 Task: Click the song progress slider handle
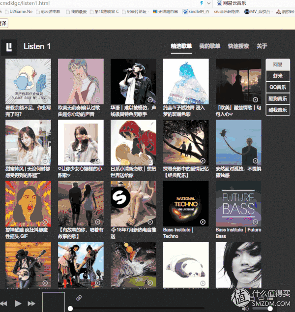[70, 309]
